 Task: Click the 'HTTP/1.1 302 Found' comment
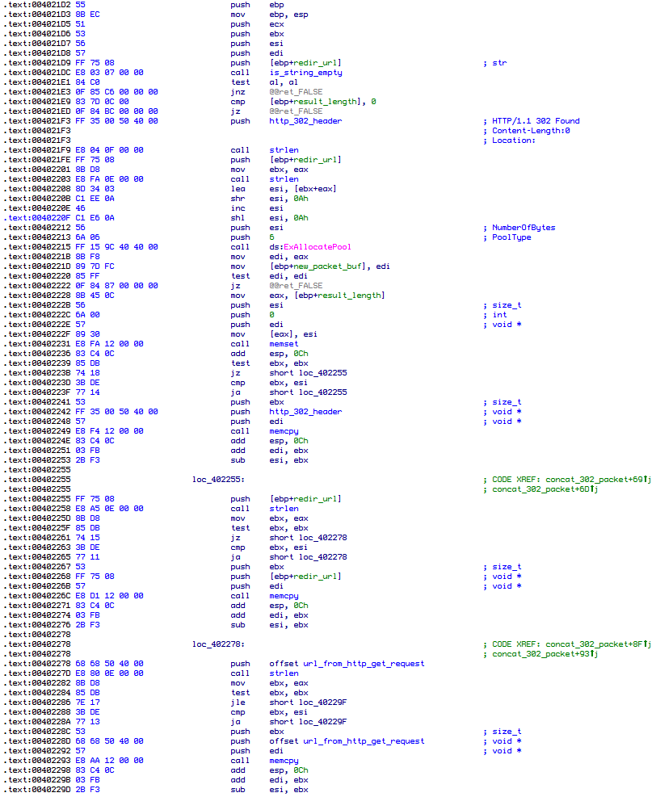pos(536,121)
